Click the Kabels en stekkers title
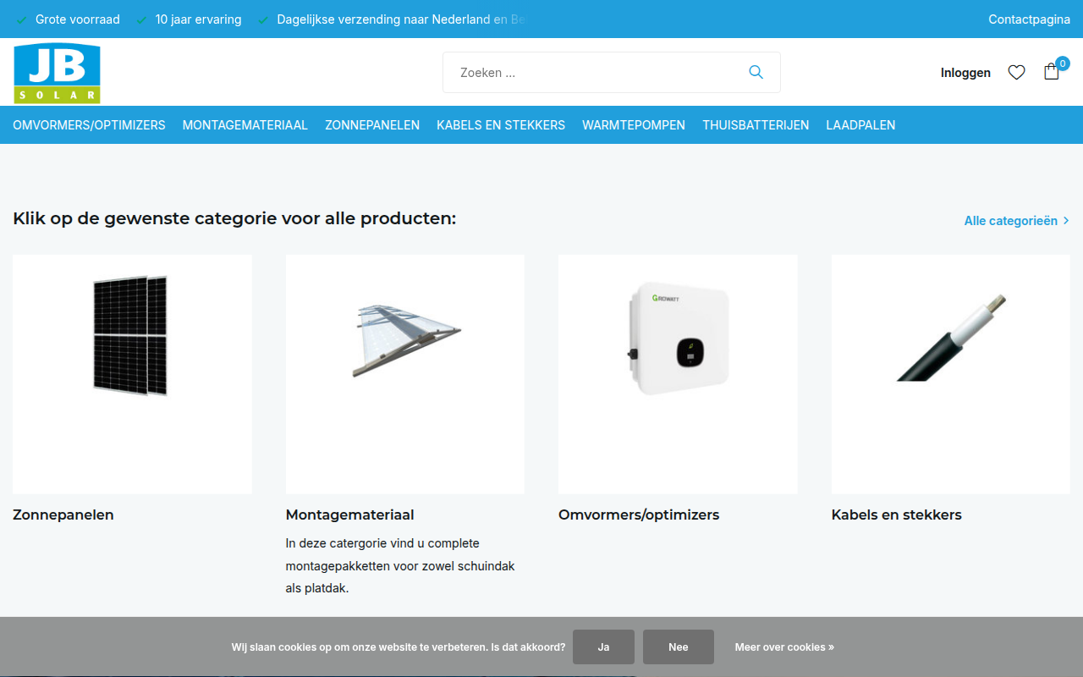The height and width of the screenshot is (677, 1083). click(x=897, y=515)
